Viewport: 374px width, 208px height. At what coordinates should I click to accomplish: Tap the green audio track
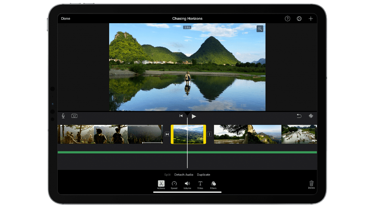pyautogui.click(x=187, y=152)
